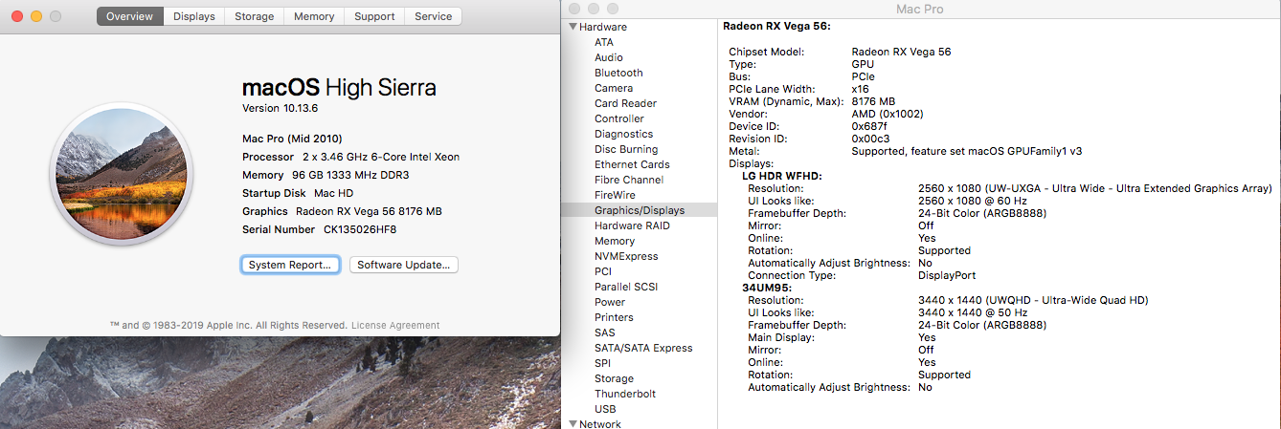1281x429 pixels.
Task: Select Audio in the sidebar
Action: [609, 57]
